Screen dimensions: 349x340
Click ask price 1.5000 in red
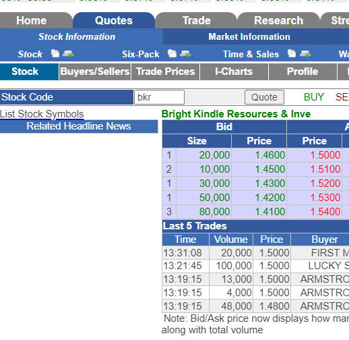pos(325,155)
